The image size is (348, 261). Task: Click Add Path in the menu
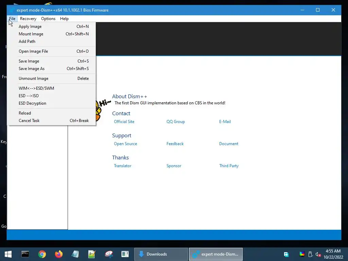pyautogui.click(x=52, y=41)
